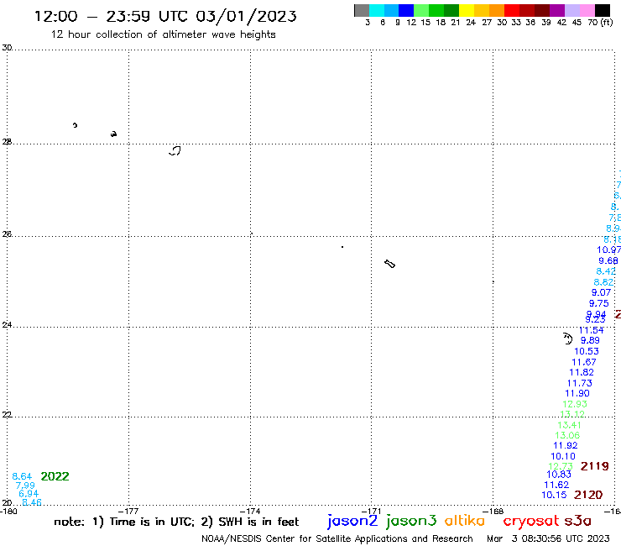Click the wave height value 10.15
The width and height of the screenshot is (621, 546).
click(554, 495)
